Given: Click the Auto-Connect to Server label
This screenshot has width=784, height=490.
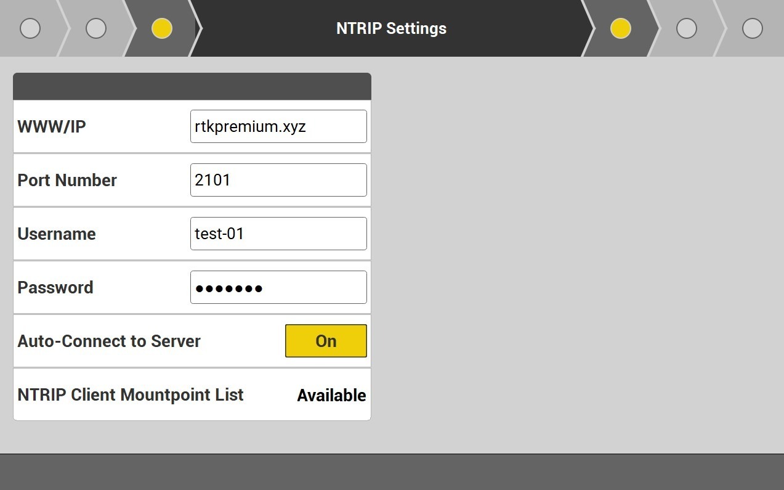Looking at the screenshot, I should tap(109, 341).
